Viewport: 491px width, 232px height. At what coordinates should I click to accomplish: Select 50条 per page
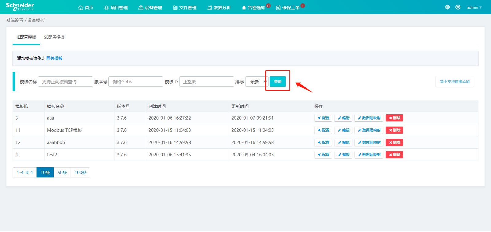click(62, 173)
